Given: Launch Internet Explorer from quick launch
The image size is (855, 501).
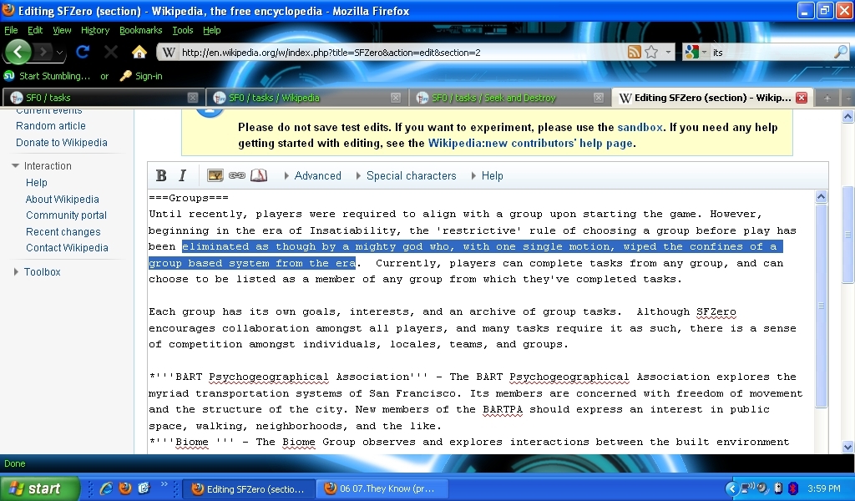Looking at the screenshot, I should (x=106, y=488).
